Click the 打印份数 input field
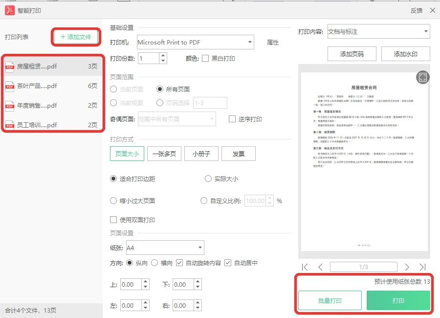 tap(149, 58)
